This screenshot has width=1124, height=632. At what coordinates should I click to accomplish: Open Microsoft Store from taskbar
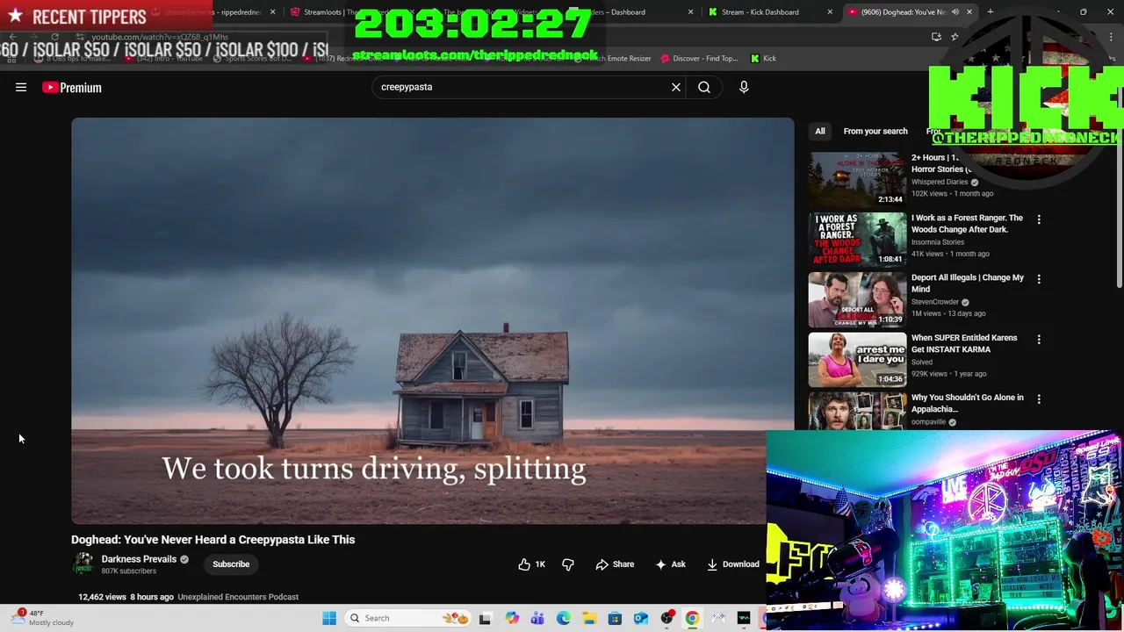[x=615, y=618]
